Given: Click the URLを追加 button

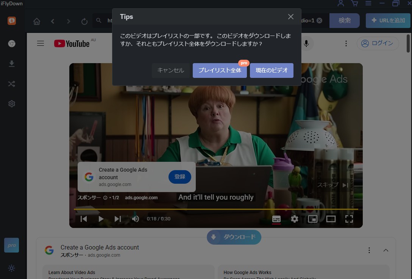Looking at the screenshot, I should pyautogui.click(x=388, y=20).
